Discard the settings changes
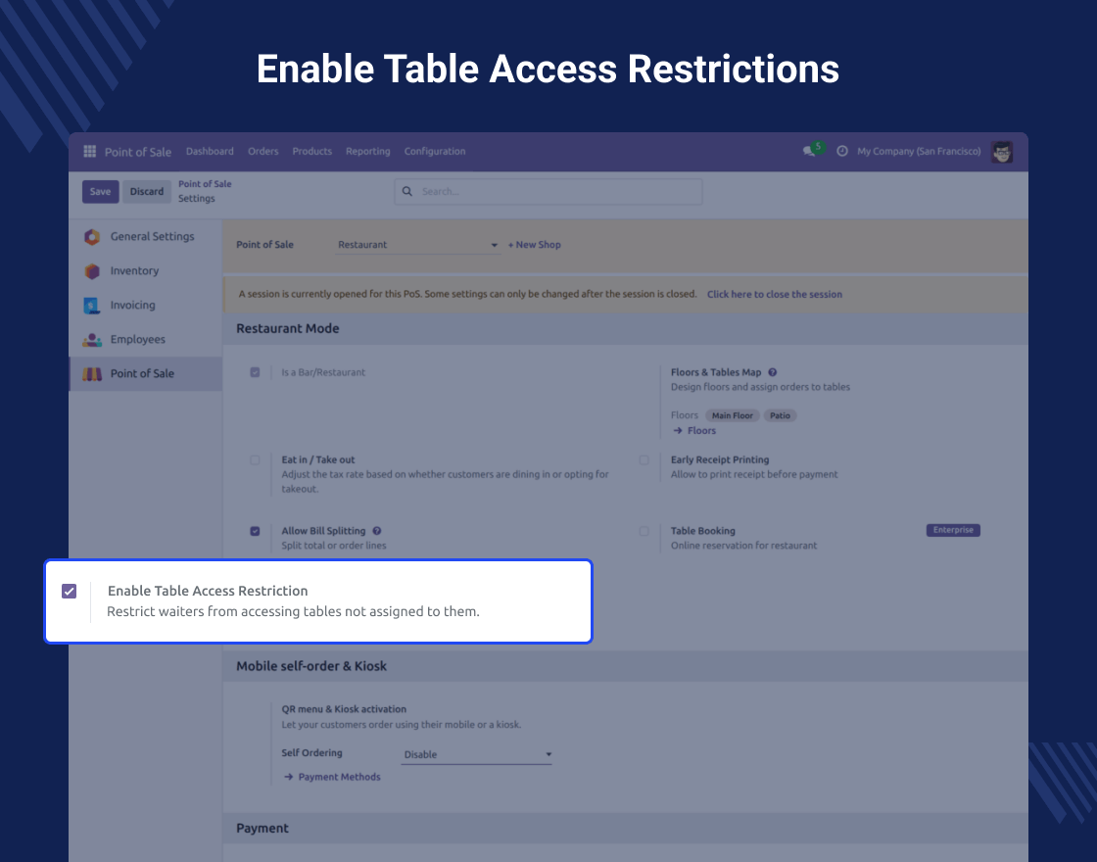 tap(146, 192)
